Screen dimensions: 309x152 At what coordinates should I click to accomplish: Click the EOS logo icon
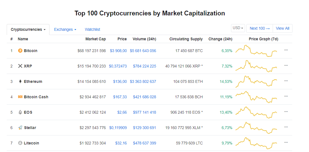tap(20, 112)
